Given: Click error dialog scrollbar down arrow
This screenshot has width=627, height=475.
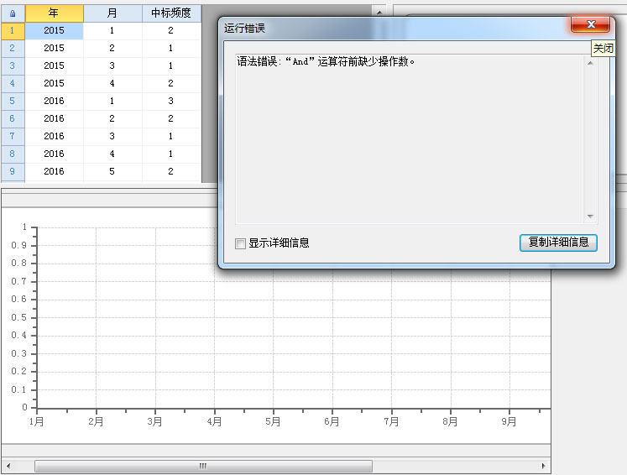Looking at the screenshot, I should click(x=590, y=217).
